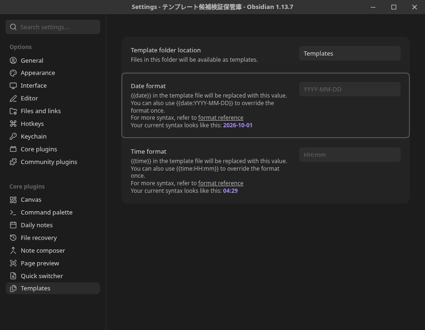Click the Daily notes calendar icon
Viewport: 425px width, 330px height.
click(13, 225)
